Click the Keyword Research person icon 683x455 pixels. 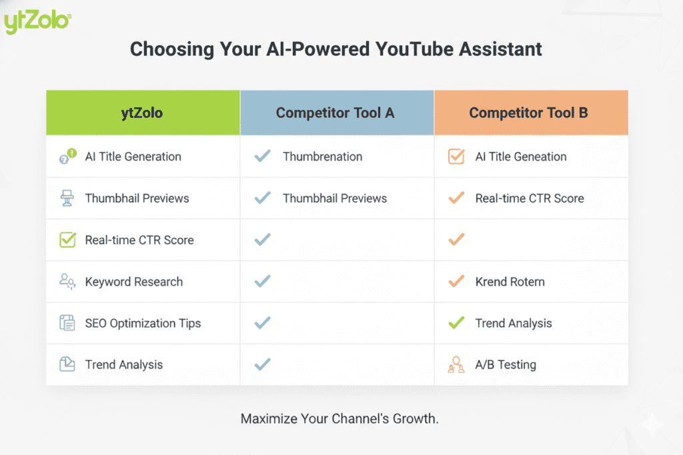67,282
